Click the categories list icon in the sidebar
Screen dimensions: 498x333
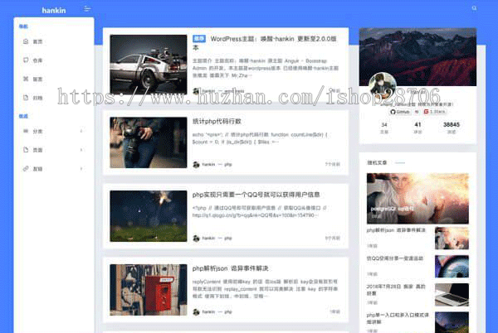(26, 131)
